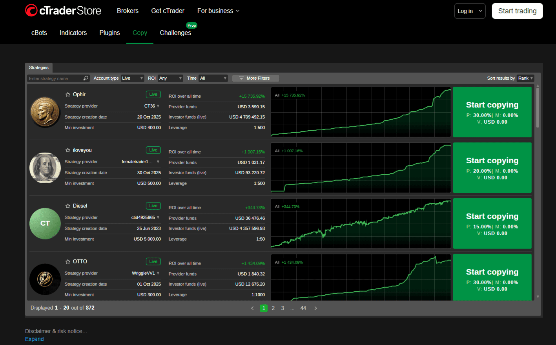Screen dimensions: 556x345
Task: Go to page 2 of strategies
Action: tap(273, 308)
